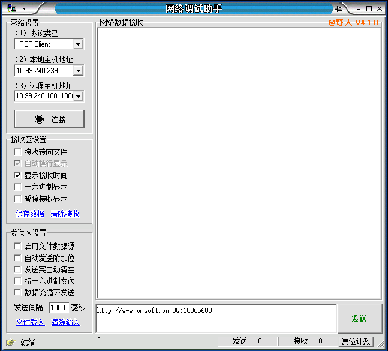The image size is (388, 351).
Task: Enable 接收转向文件 checkbox
Action: pos(17,152)
